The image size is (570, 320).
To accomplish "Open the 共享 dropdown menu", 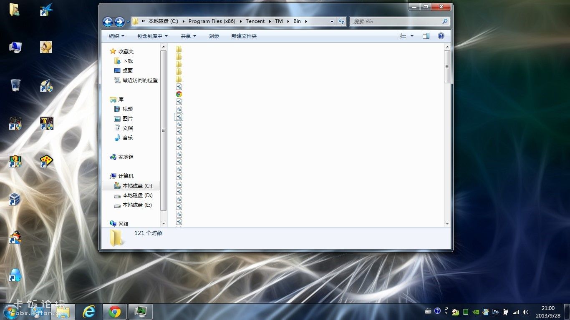I will 188,36.
